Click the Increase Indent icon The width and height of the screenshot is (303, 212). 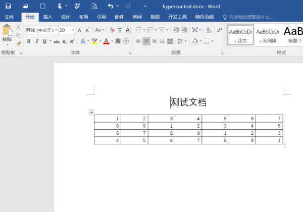click(x=184, y=30)
